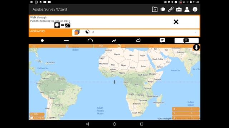The height and width of the screenshot is (128, 229).
Task: Open the code folder icon in header
Action: pos(155,10)
